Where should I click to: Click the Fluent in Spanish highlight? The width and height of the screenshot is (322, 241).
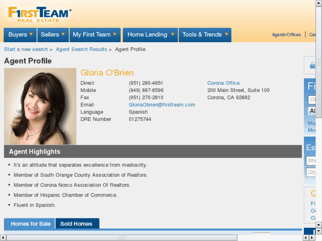35,205
